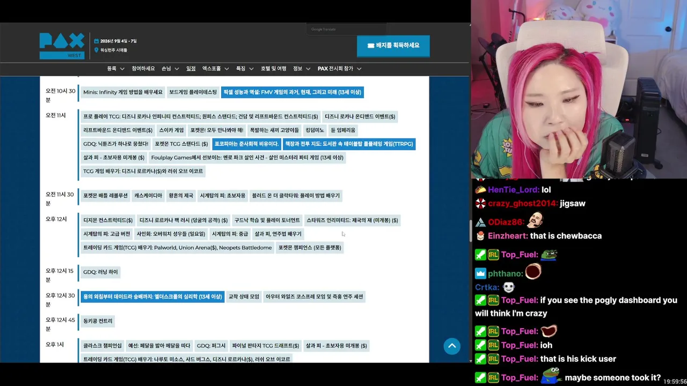The height and width of the screenshot is (386, 687).
Task: Open the 호텔 및 여행 menu item
Action: (274, 69)
